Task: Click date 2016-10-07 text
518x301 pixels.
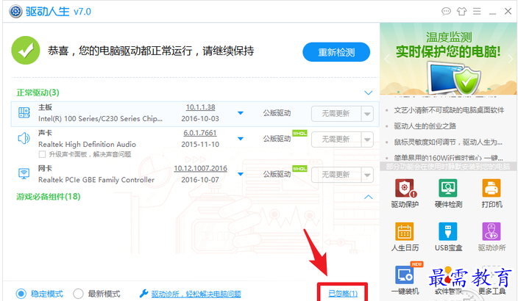Action: coord(200,180)
